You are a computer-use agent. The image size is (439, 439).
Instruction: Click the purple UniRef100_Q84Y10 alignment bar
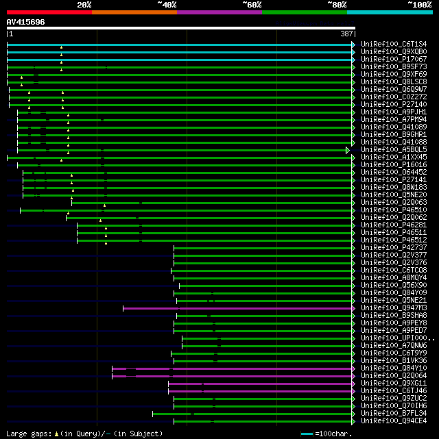[232, 368]
